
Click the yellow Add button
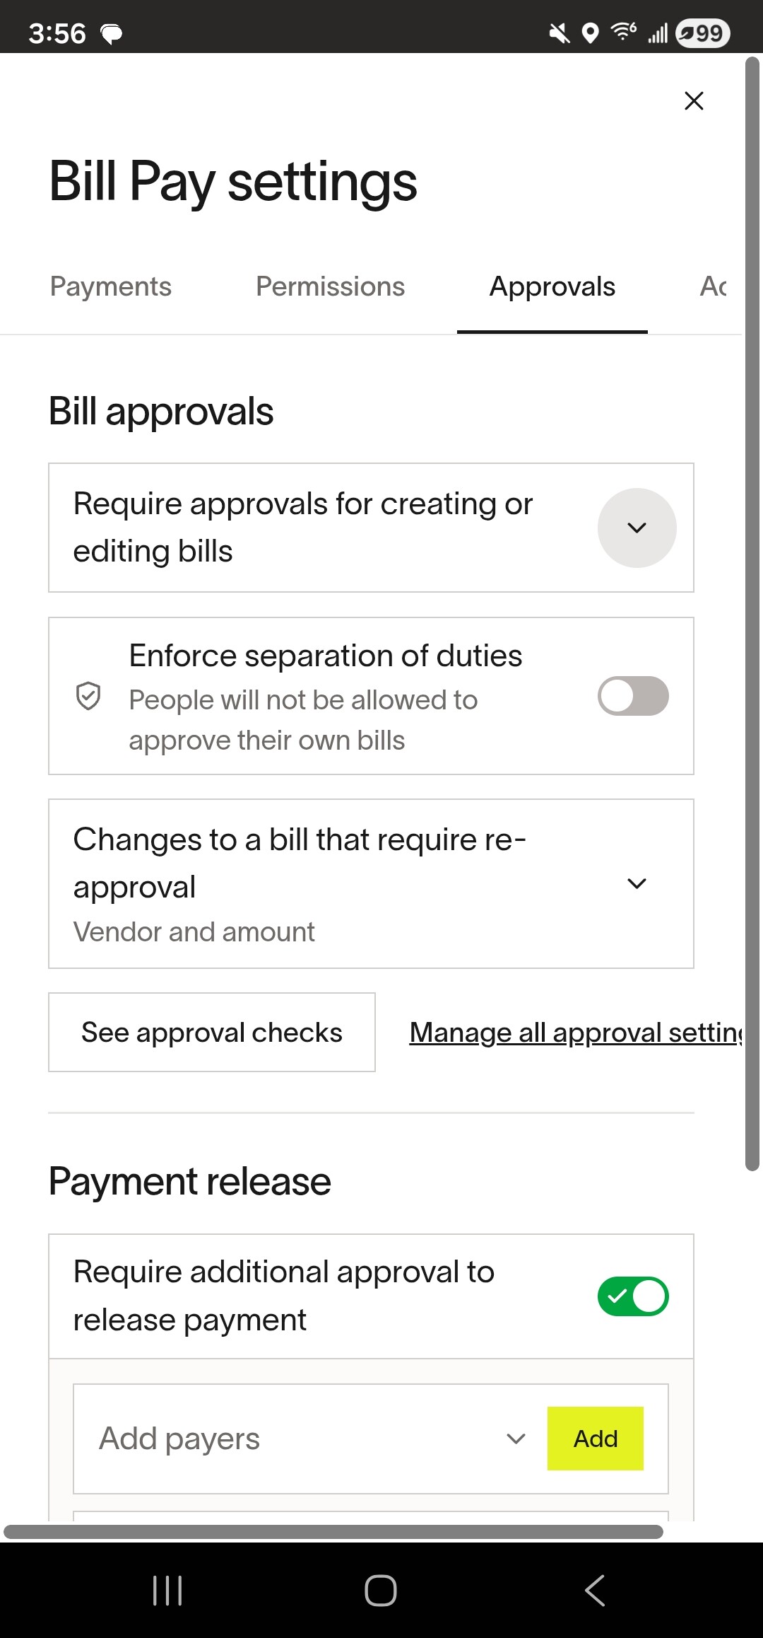tap(595, 1439)
